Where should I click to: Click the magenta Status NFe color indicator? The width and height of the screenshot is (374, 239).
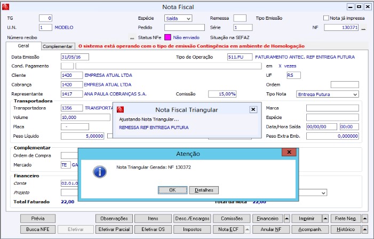pos(168,37)
